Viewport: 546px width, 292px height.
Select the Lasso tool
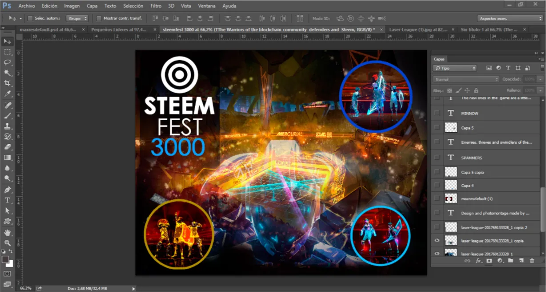(8, 62)
